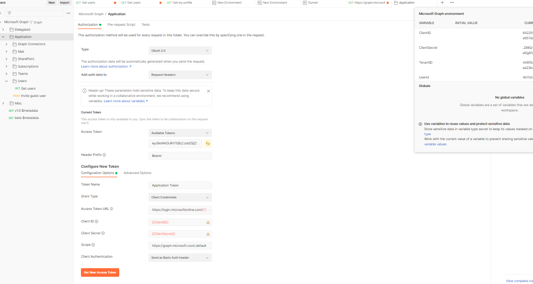Click warning icon in Client ID field
The image size is (533, 284).
point(208,222)
